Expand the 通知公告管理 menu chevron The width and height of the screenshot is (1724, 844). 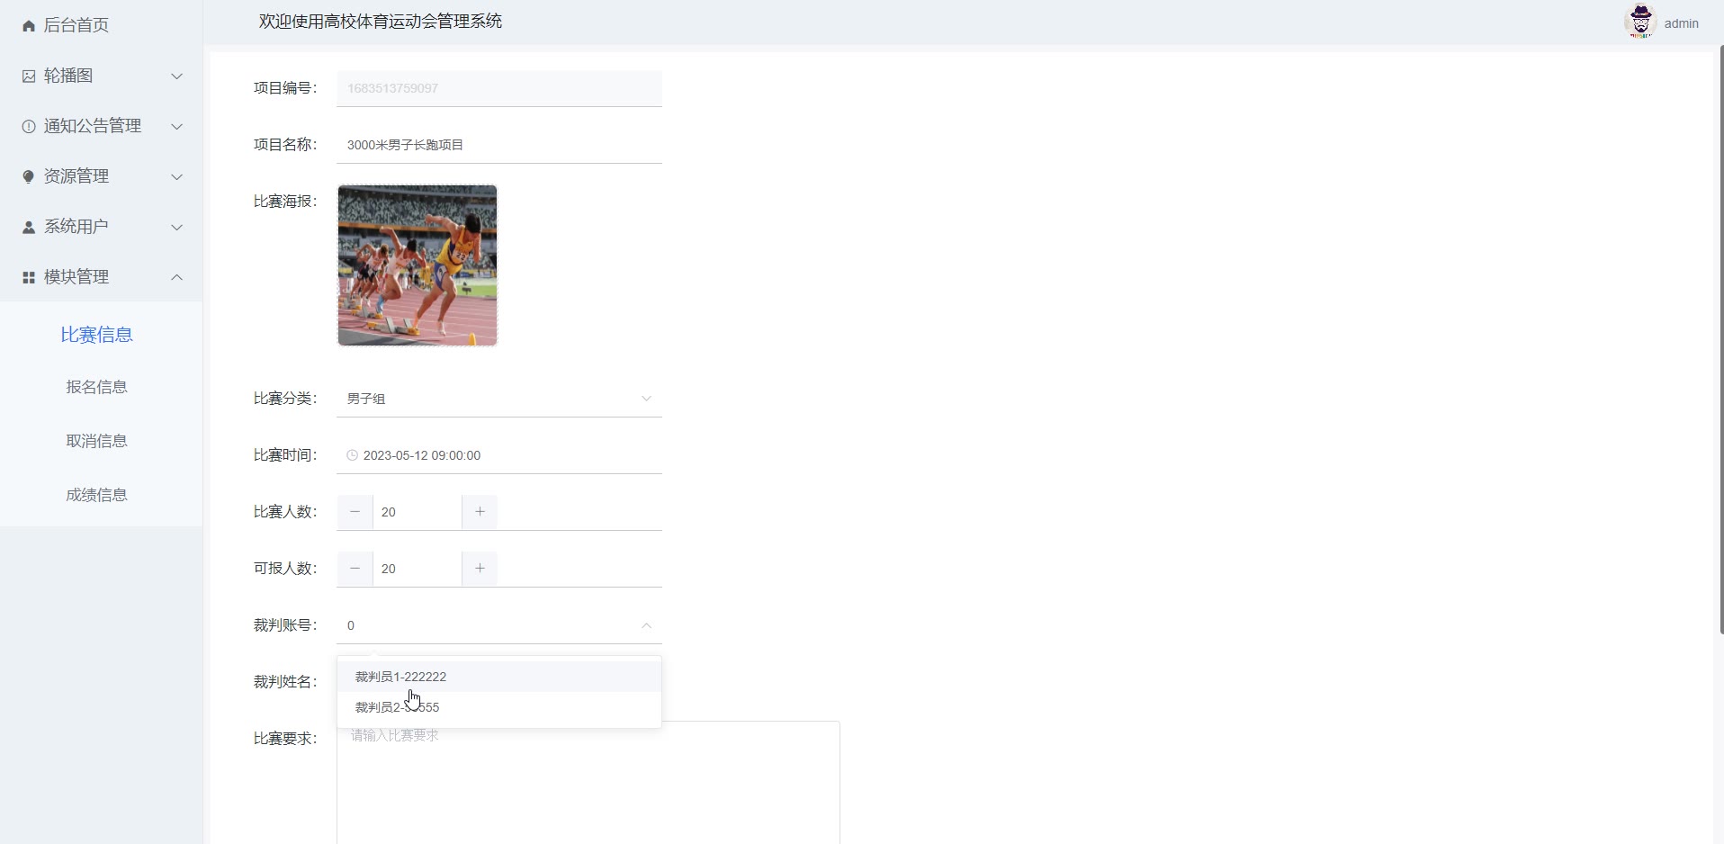pyautogui.click(x=177, y=127)
